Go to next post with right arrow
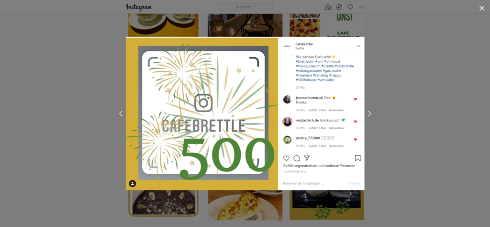This screenshot has width=490, height=227. click(x=369, y=113)
